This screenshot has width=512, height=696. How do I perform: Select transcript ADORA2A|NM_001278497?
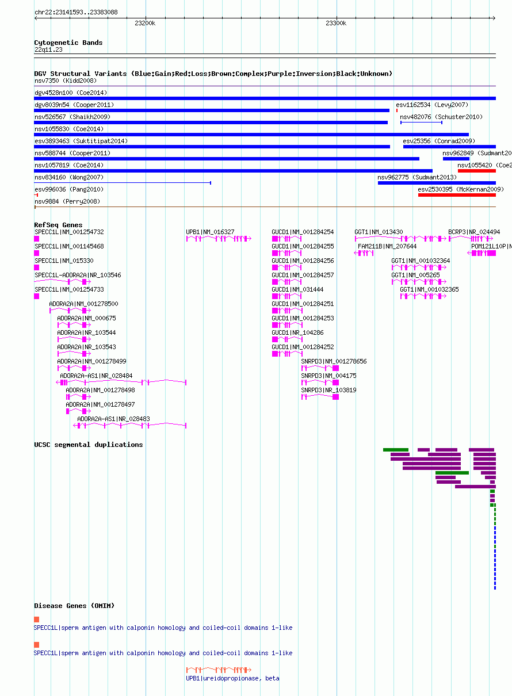pyautogui.click(x=100, y=405)
